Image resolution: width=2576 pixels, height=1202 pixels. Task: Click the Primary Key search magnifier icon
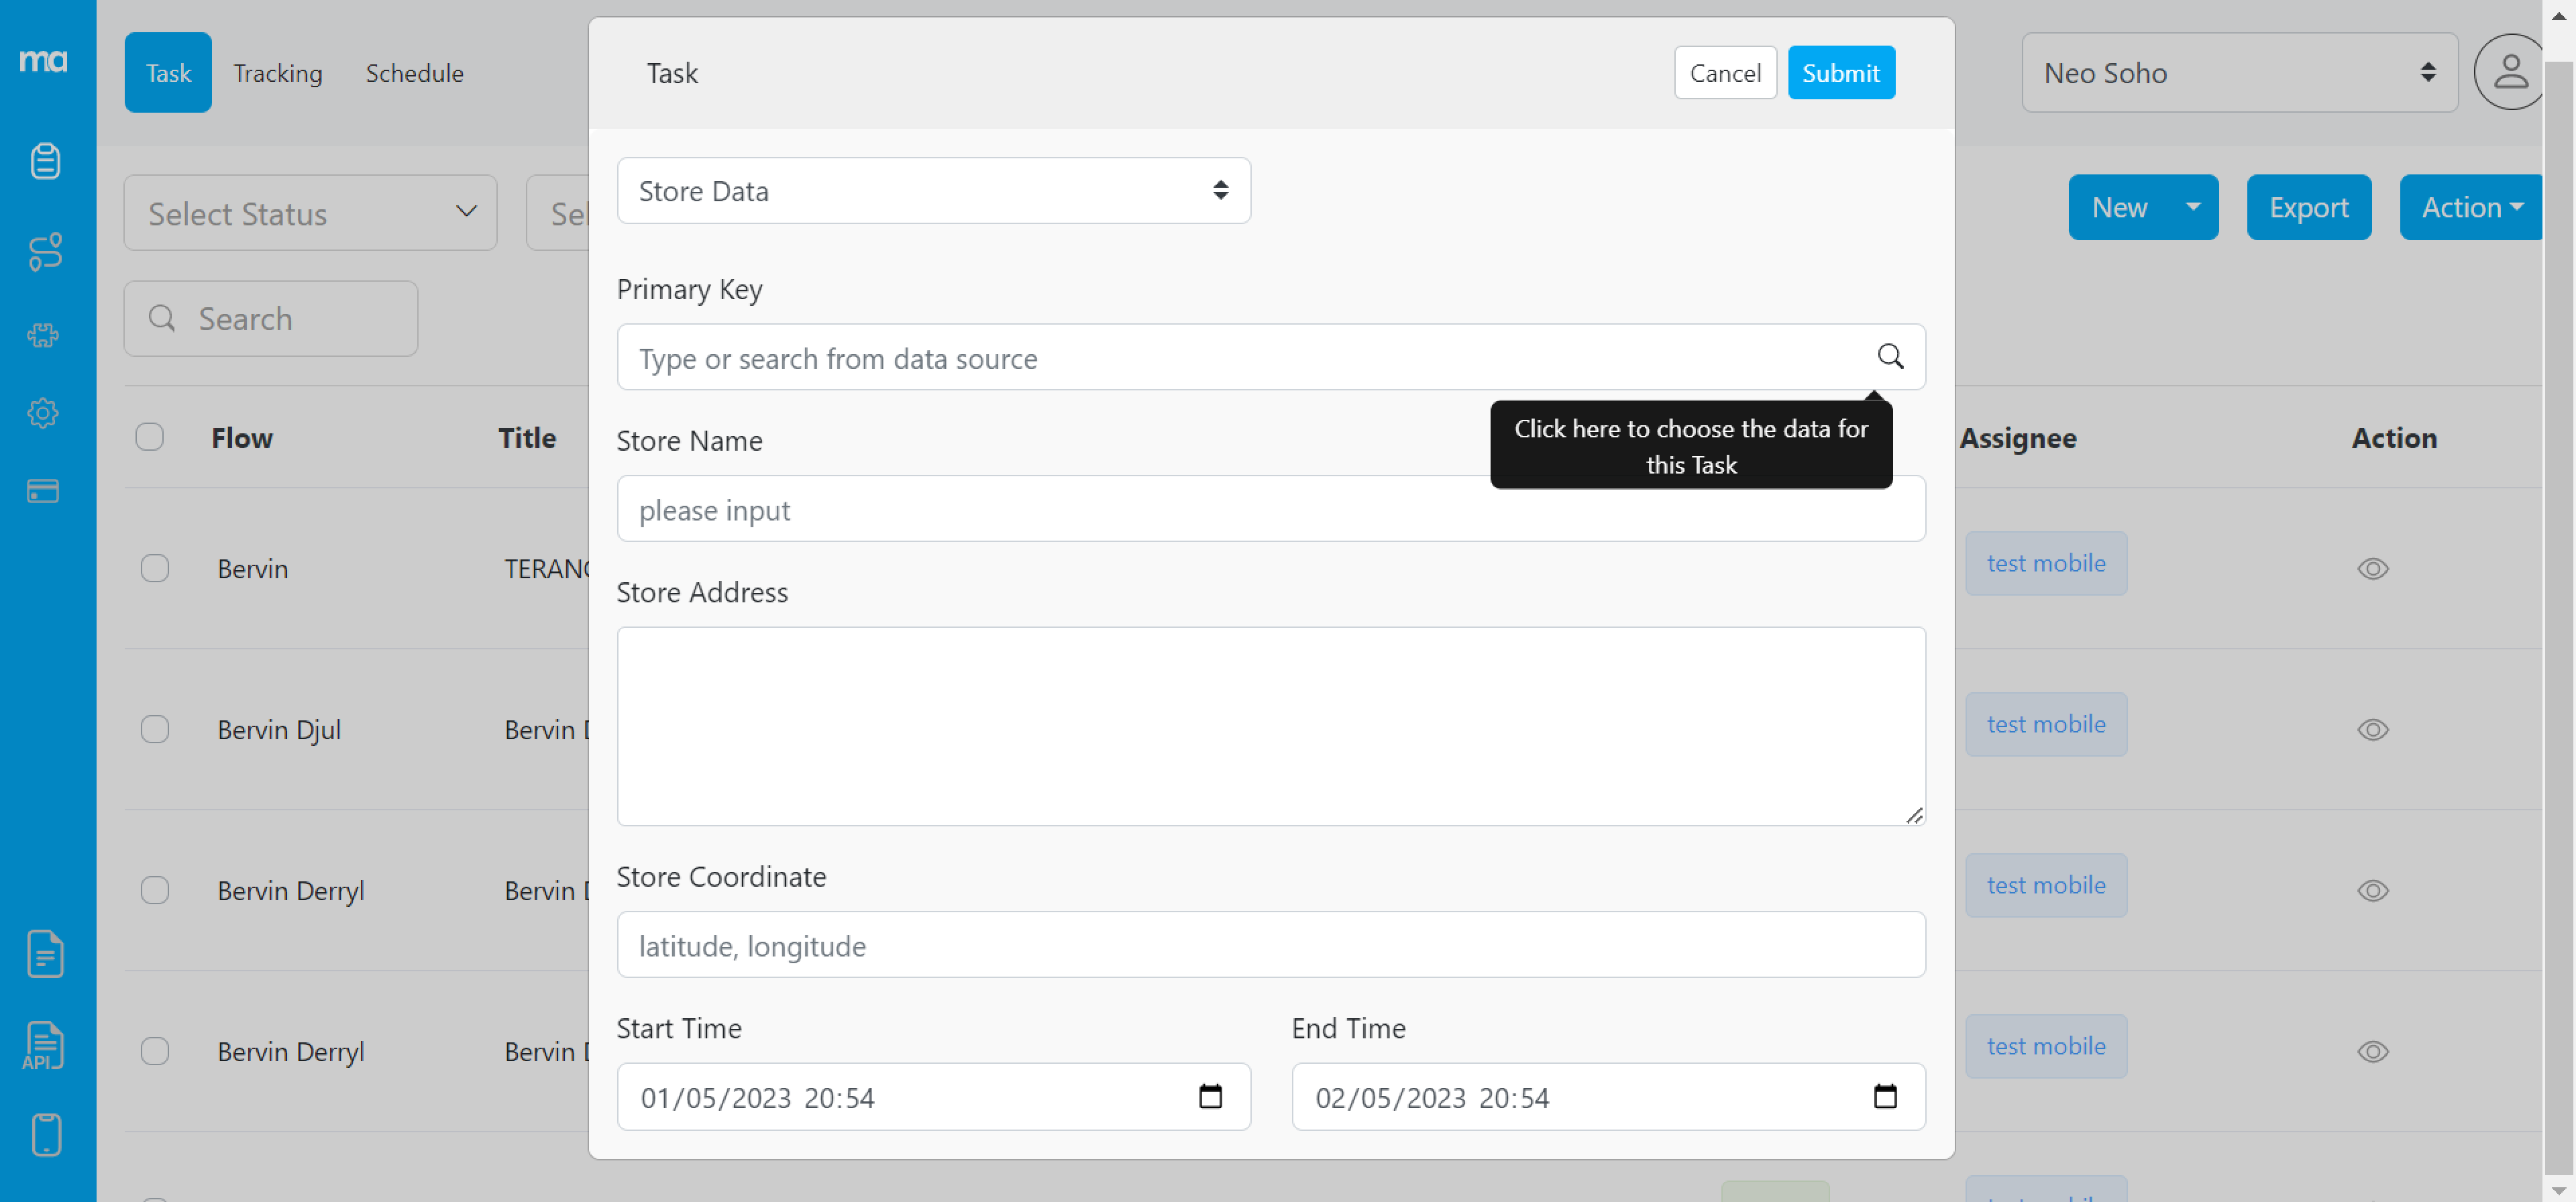[1890, 357]
